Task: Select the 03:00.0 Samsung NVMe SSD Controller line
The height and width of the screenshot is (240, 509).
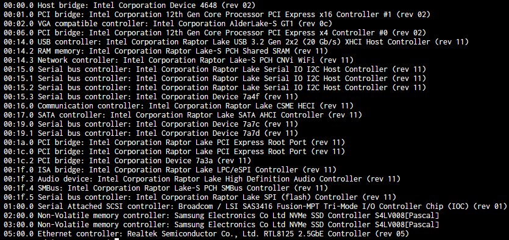Action: click(221, 224)
